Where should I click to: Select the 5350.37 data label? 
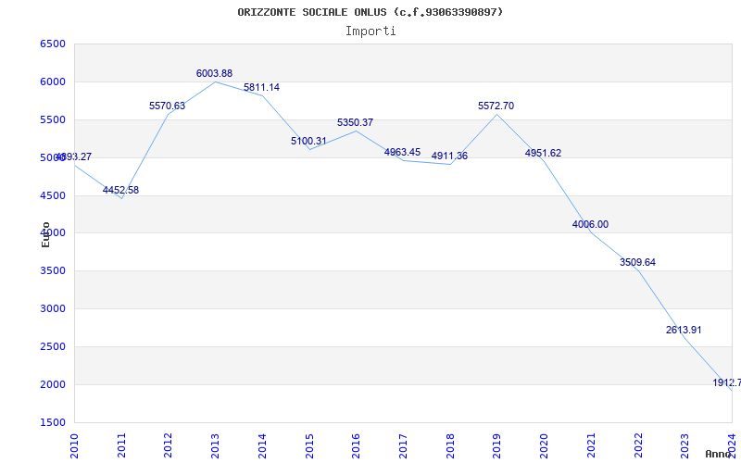click(x=356, y=123)
